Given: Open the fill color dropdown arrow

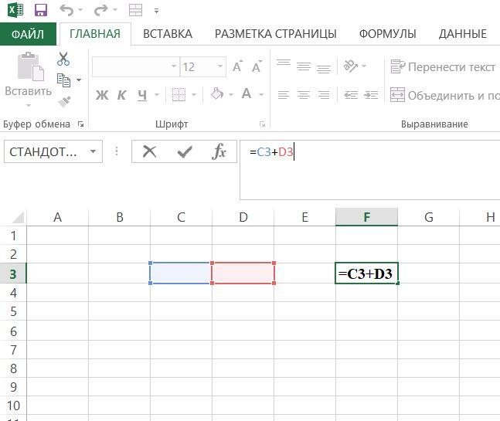Looking at the screenshot, I should [x=231, y=95].
